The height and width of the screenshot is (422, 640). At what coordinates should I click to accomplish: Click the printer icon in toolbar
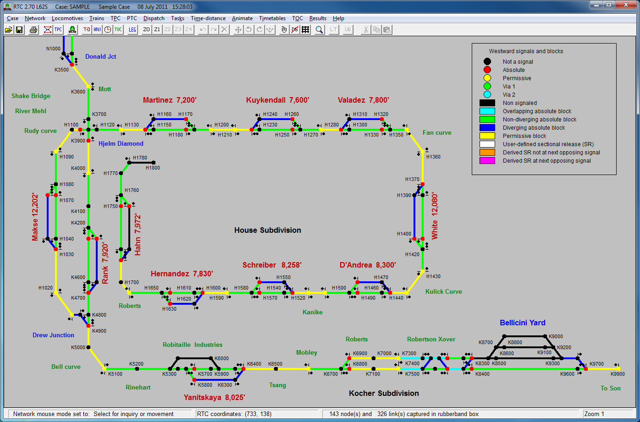(33, 30)
